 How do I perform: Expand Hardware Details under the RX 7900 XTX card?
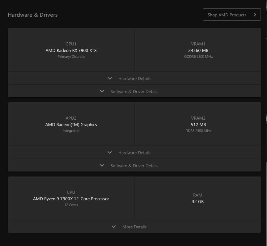click(x=134, y=78)
